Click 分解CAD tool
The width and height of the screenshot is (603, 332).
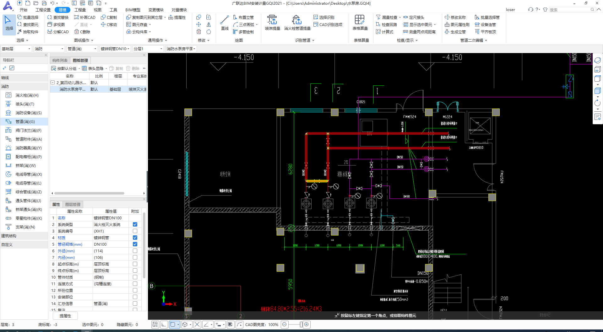click(x=58, y=32)
